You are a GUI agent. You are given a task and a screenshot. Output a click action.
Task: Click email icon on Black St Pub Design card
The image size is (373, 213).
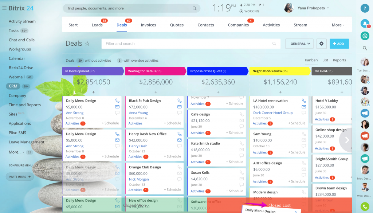tap(180, 107)
